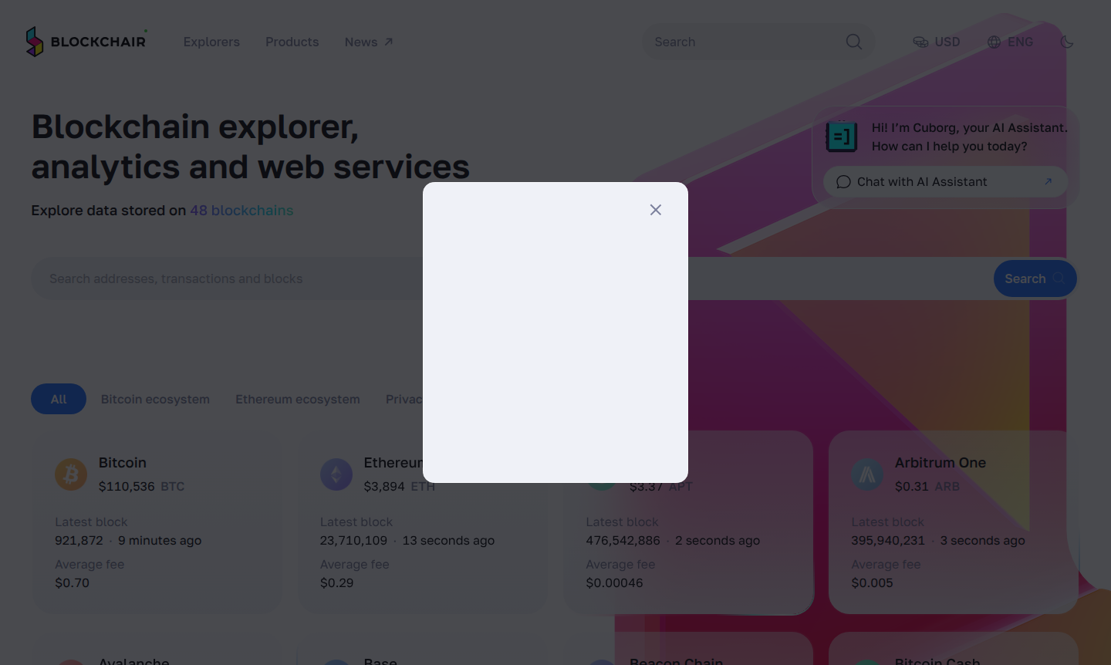This screenshot has width=1111, height=665.
Task: Follow the 48 blockchains link
Action: 241,211
